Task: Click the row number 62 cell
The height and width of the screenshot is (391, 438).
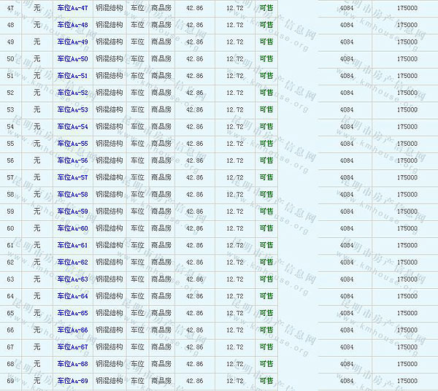Action: click(x=10, y=262)
